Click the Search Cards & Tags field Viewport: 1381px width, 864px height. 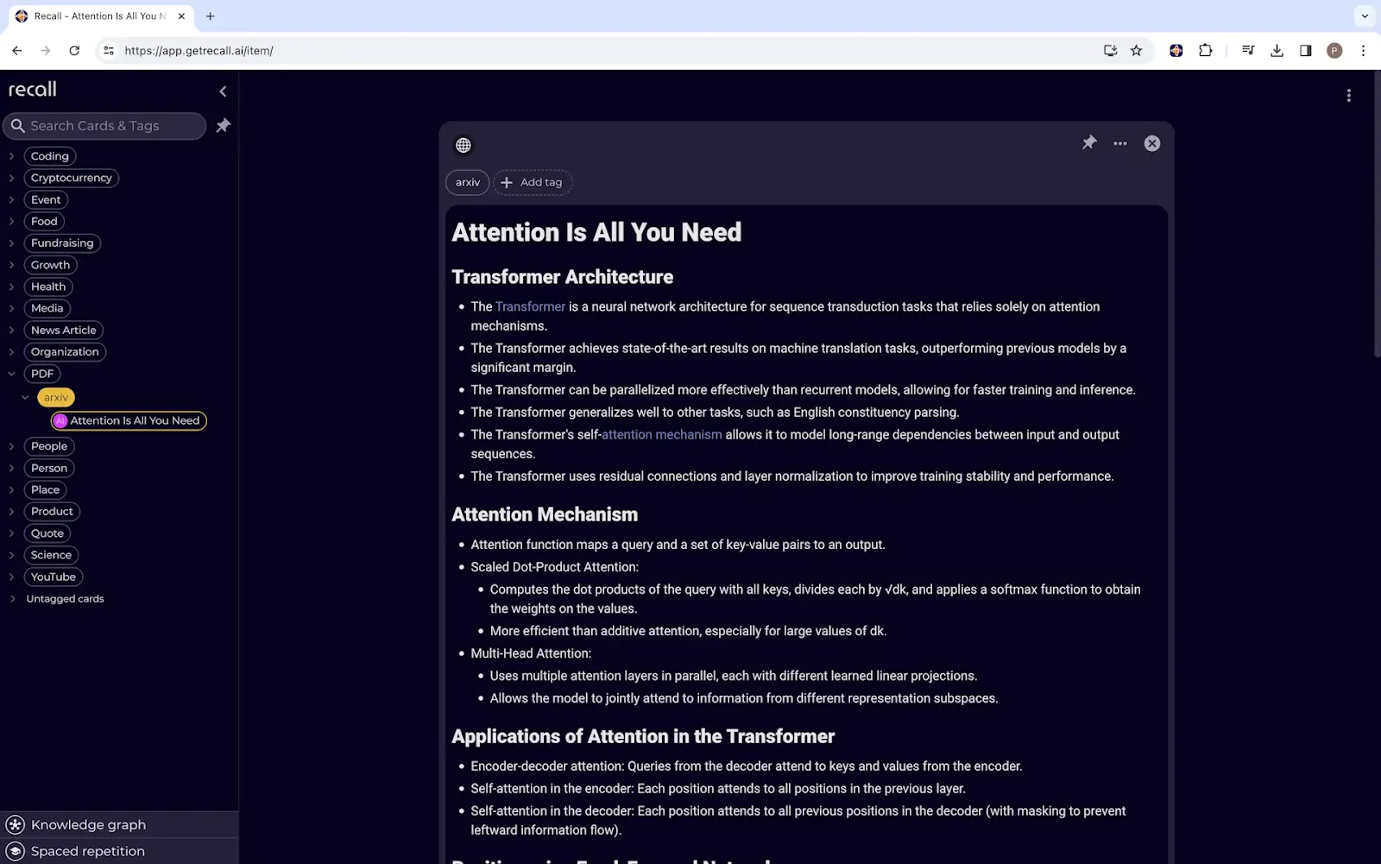point(104,125)
